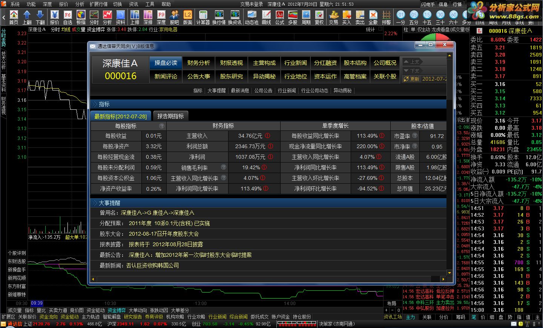Image resolution: width=543 pixels, height=328 pixels.
Task: Open the 扩展行情 menu
Action: coord(99,4)
